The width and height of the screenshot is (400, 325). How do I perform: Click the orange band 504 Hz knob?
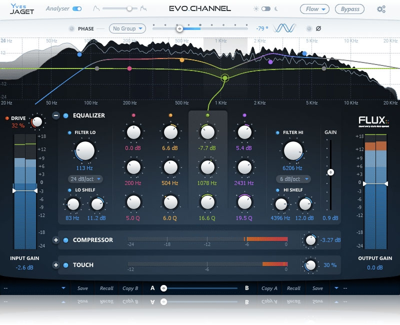click(x=170, y=167)
